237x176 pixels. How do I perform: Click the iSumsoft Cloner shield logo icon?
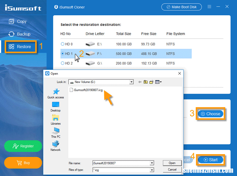tap(56, 7)
